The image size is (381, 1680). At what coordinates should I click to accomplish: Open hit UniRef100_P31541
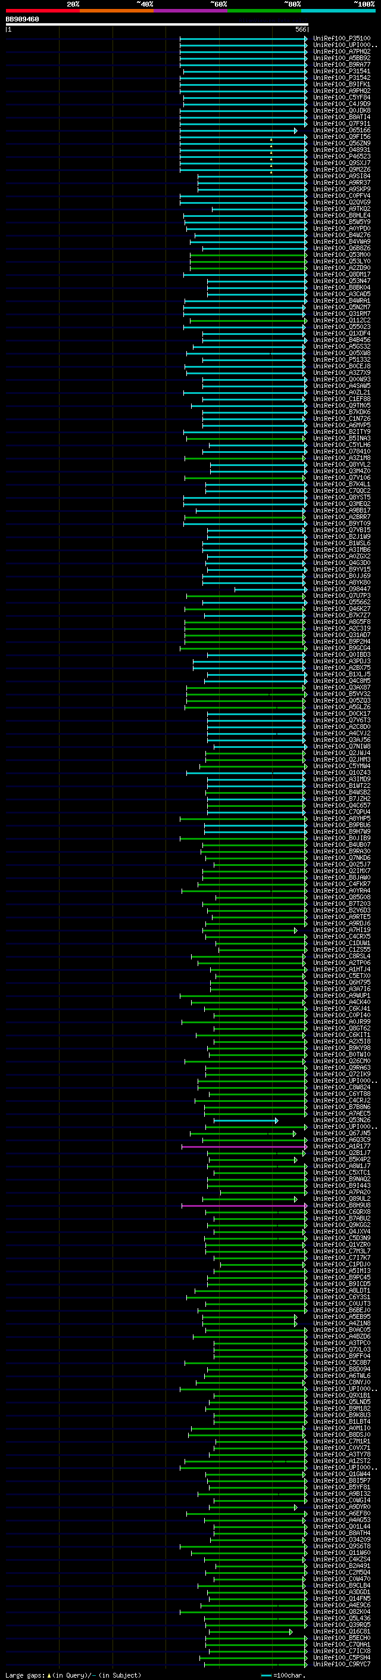click(341, 71)
